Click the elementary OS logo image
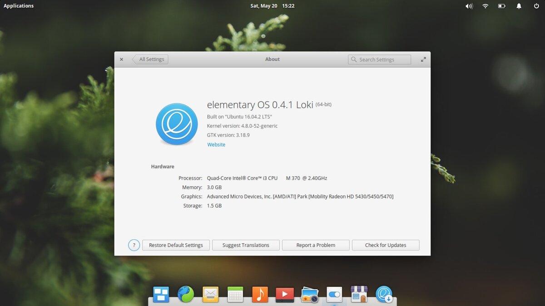The image size is (545, 306). point(177,124)
